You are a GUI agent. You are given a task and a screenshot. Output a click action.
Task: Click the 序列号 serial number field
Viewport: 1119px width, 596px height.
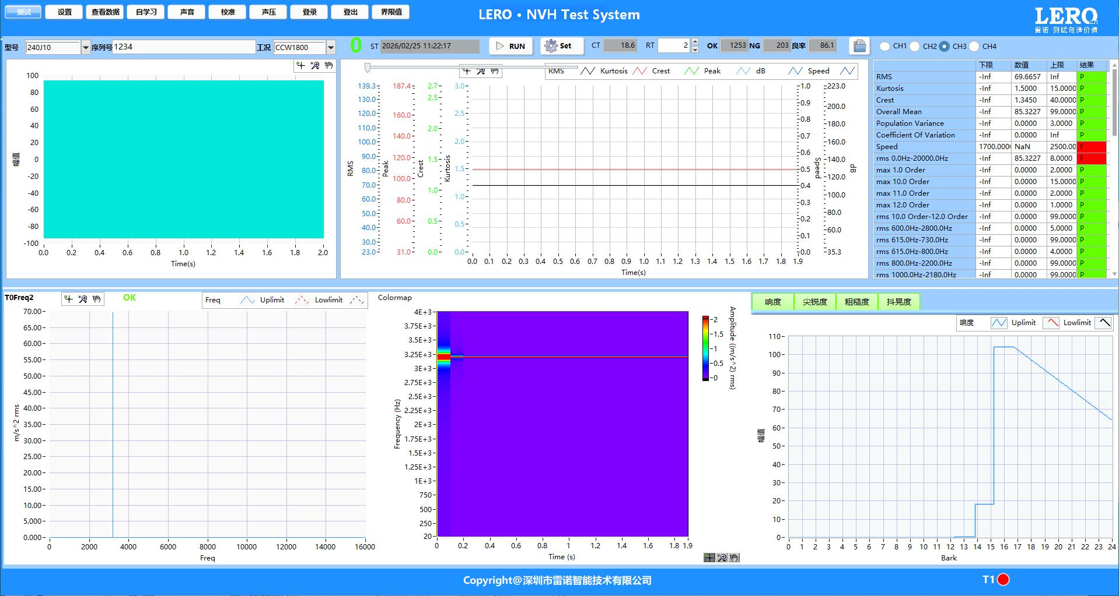[x=183, y=47]
